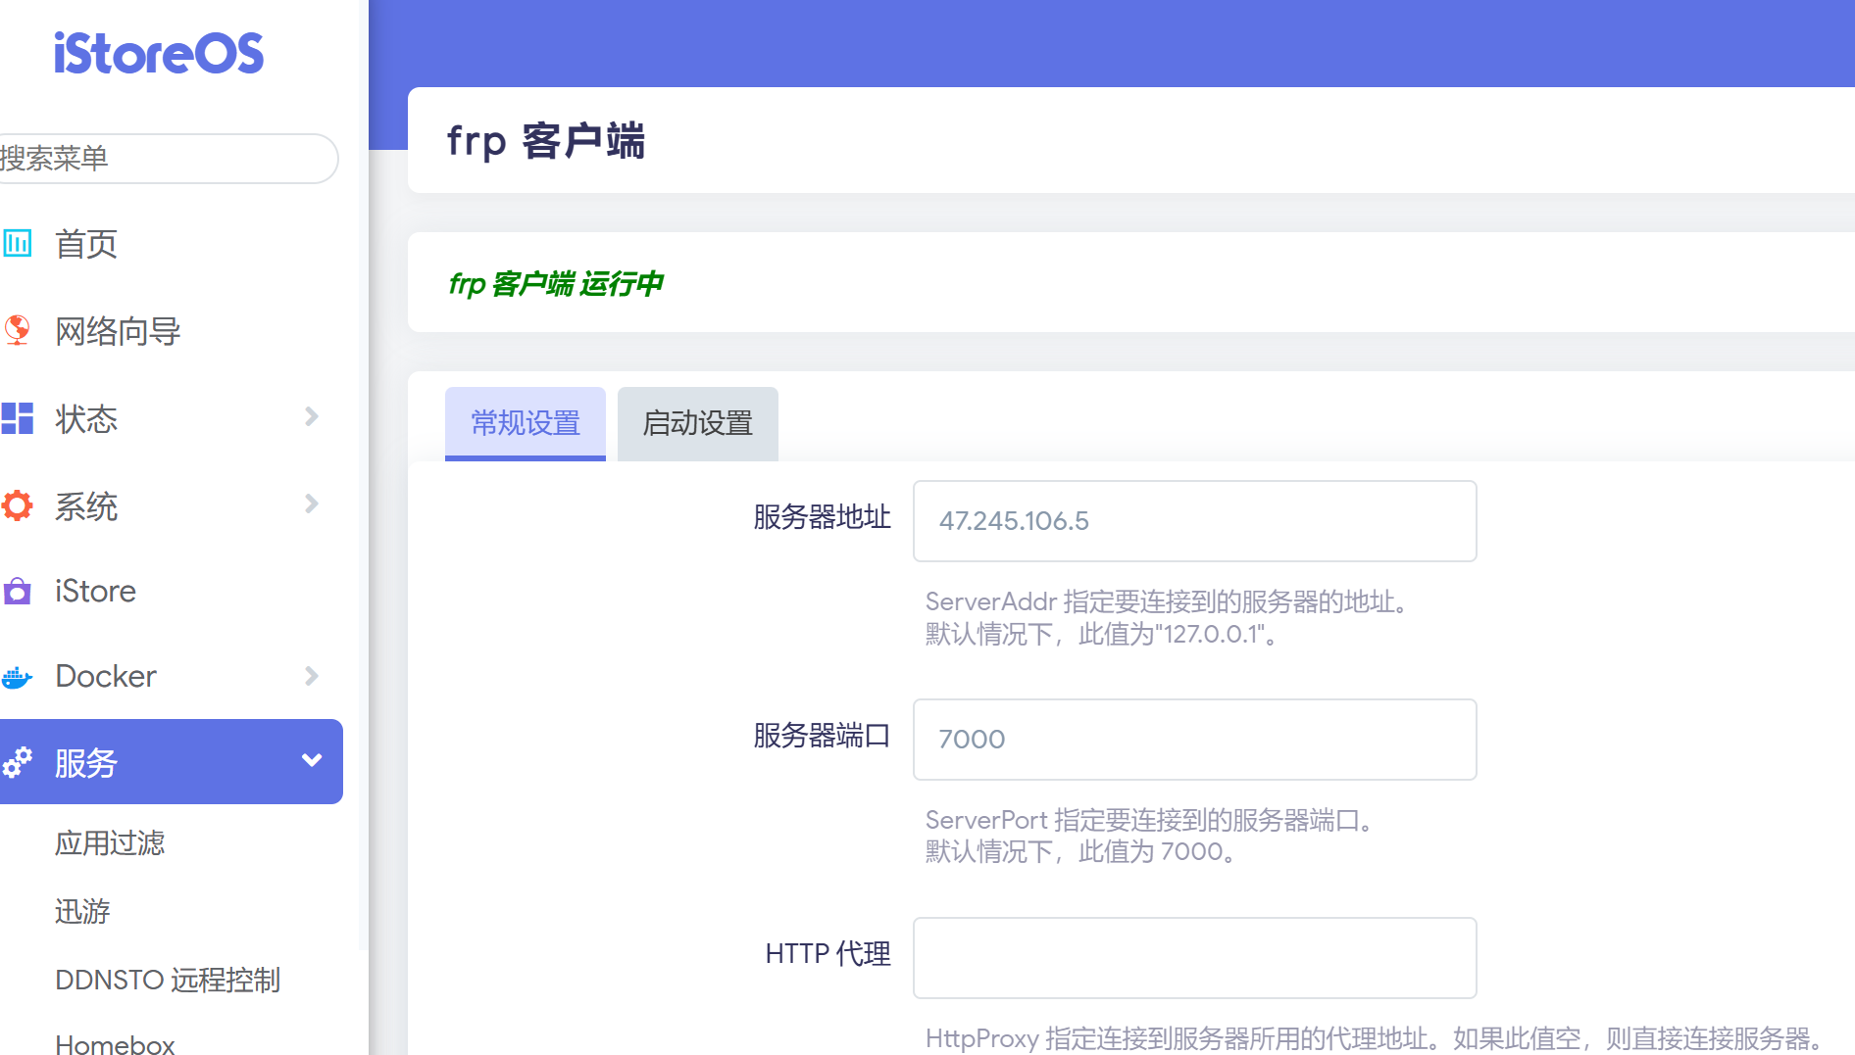Switch to the 常规设置 tab
The image size is (1855, 1055).
(526, 423)
